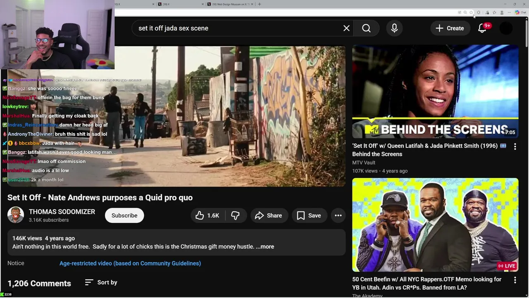Subscribe to THOMAS SODOMIZER channel
The width and height of the screenshot is (529, 298).
(124, 215)
